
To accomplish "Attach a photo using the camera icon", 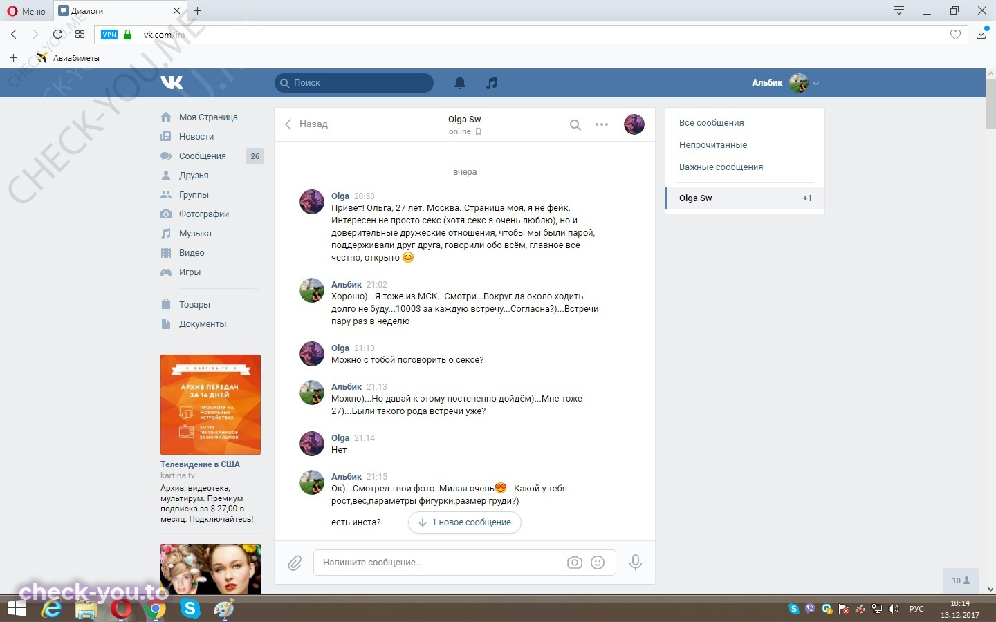I will [x=575, y=563].
